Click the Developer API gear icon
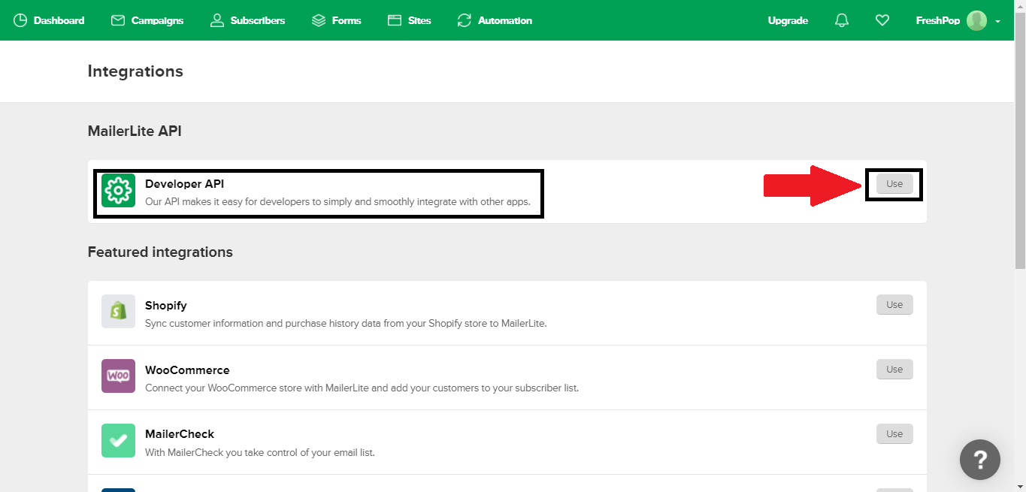 pyautogui.click(x=118, y=191)
